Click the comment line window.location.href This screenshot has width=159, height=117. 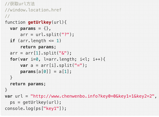(x=33, y=10)
